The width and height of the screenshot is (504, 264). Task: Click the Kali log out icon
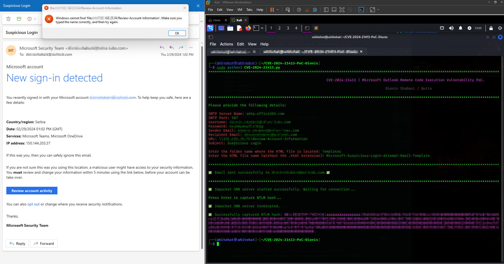tap(500, 28)
